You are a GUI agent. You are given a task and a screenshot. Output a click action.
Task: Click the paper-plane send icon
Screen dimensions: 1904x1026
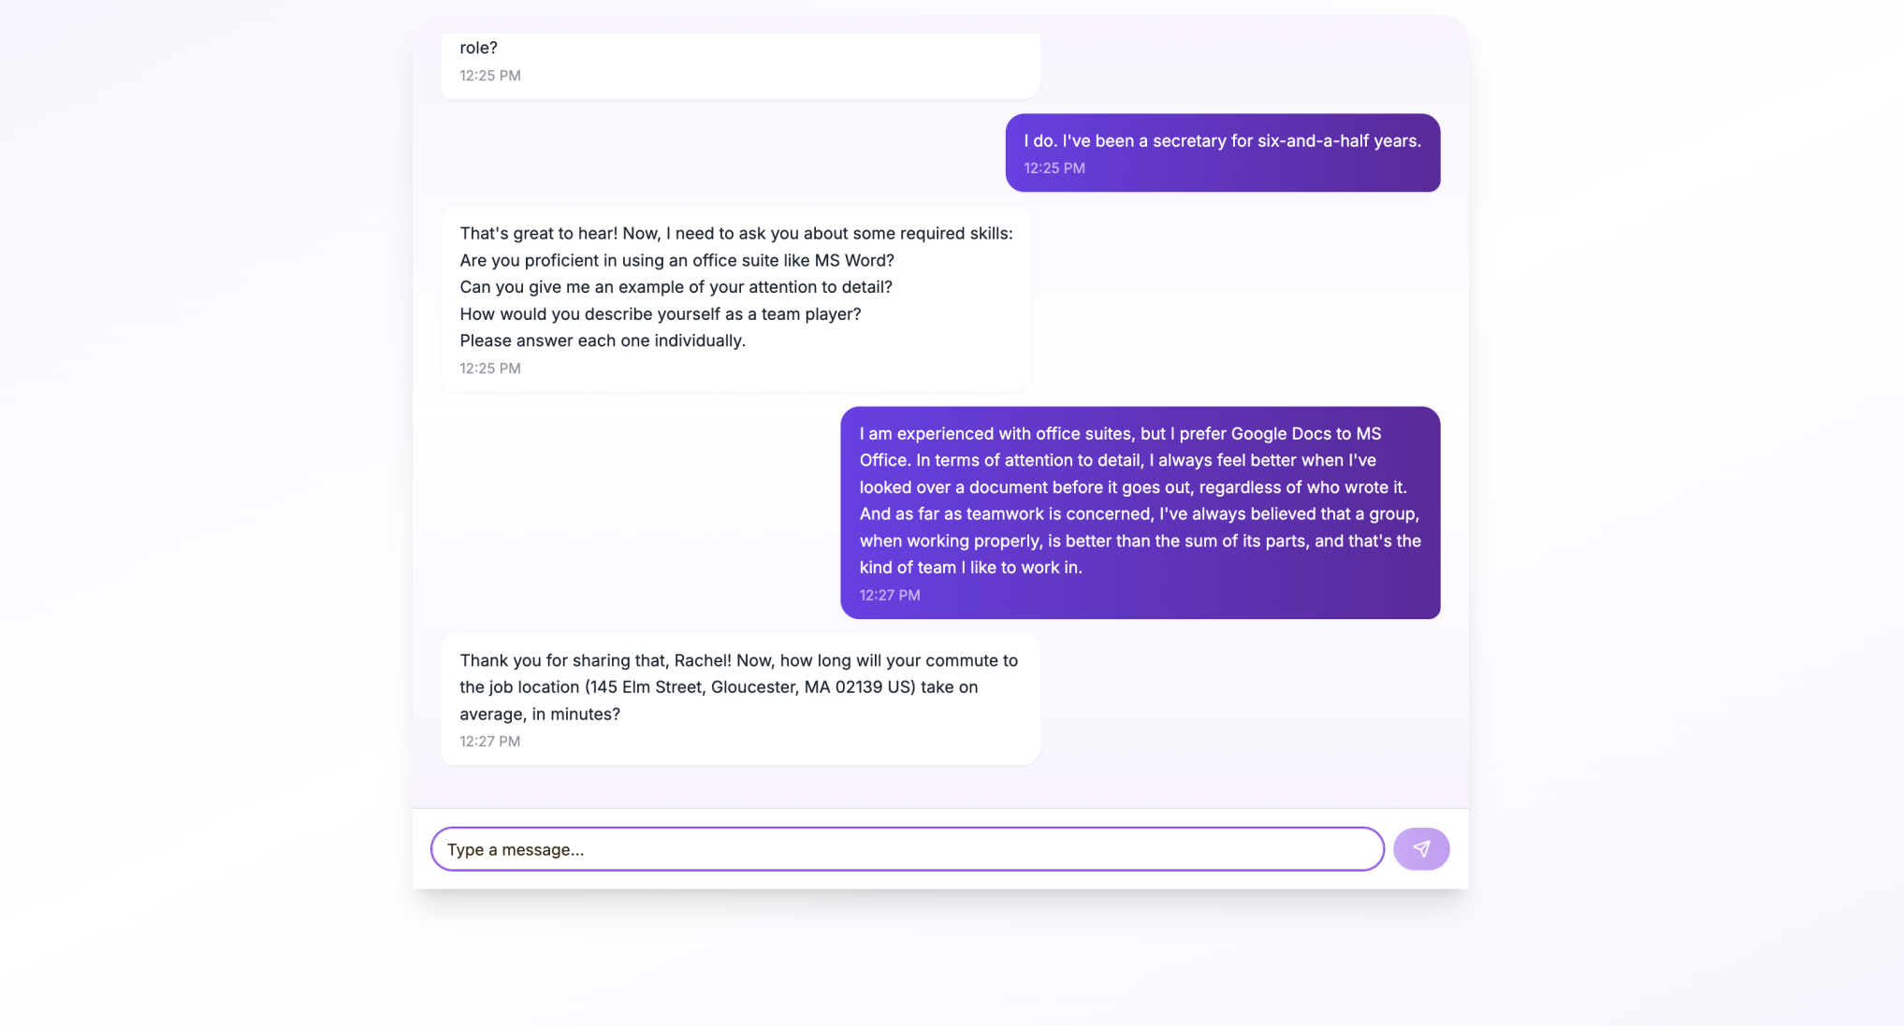coord(1420,849)
